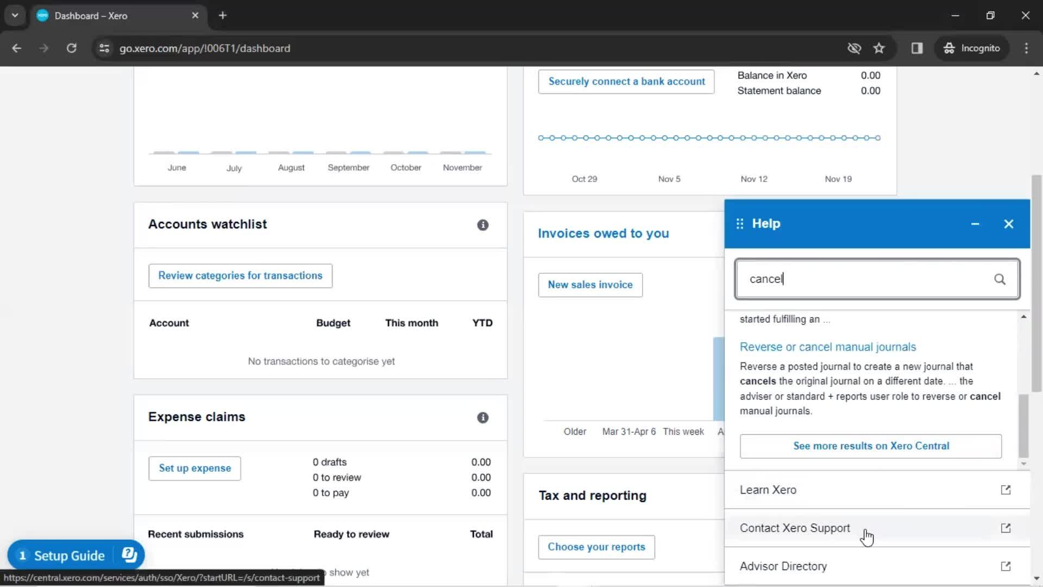Click Review categories for transactions
Screen dimensions: 1043x587
point(240,276)
